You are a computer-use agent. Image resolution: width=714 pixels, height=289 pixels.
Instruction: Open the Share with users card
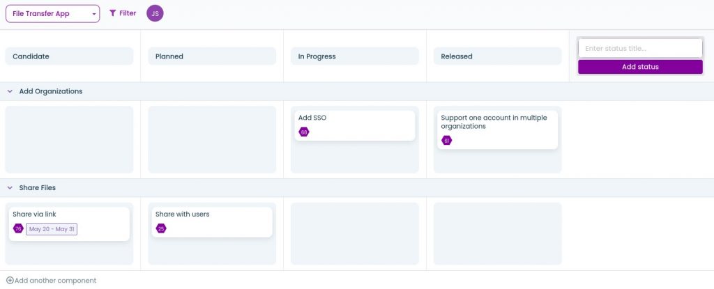point(211,214)
